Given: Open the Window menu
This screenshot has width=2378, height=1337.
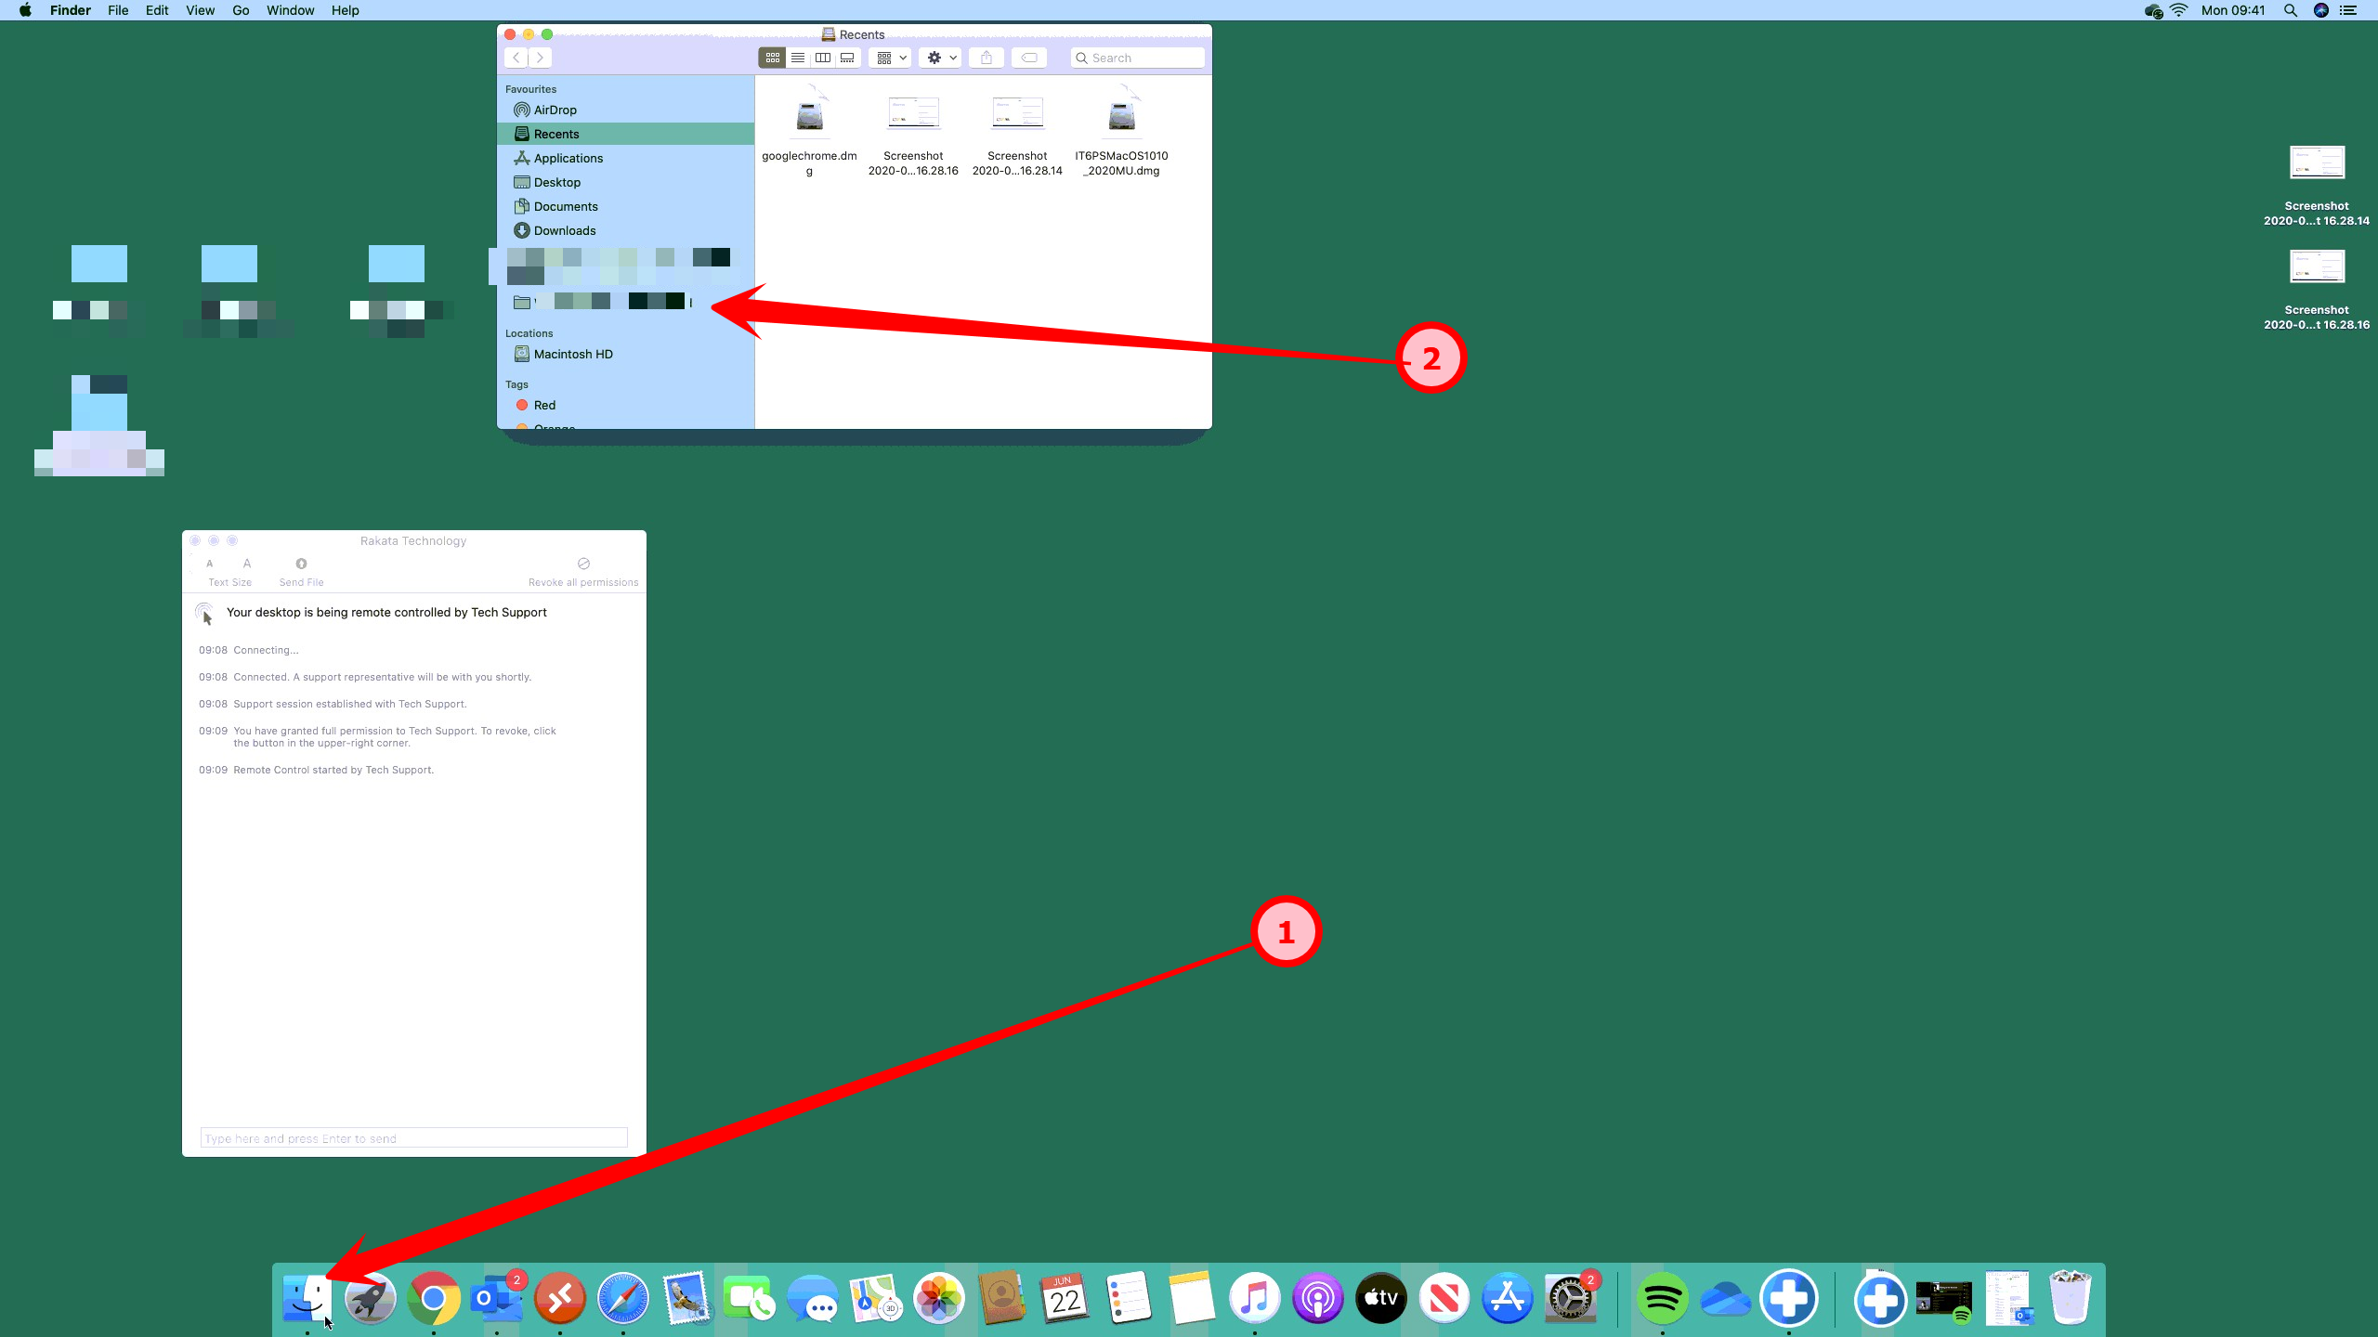Looking at the screenshot, I should coord(290,10).
